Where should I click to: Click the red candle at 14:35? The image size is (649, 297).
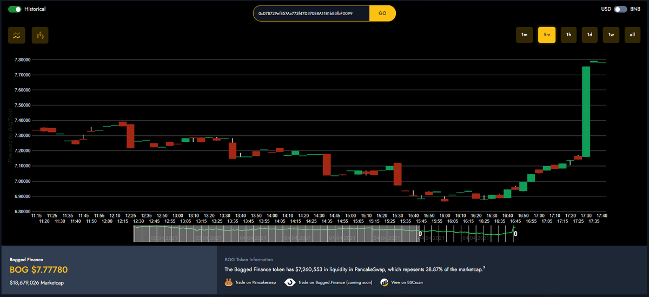[327, 164]
